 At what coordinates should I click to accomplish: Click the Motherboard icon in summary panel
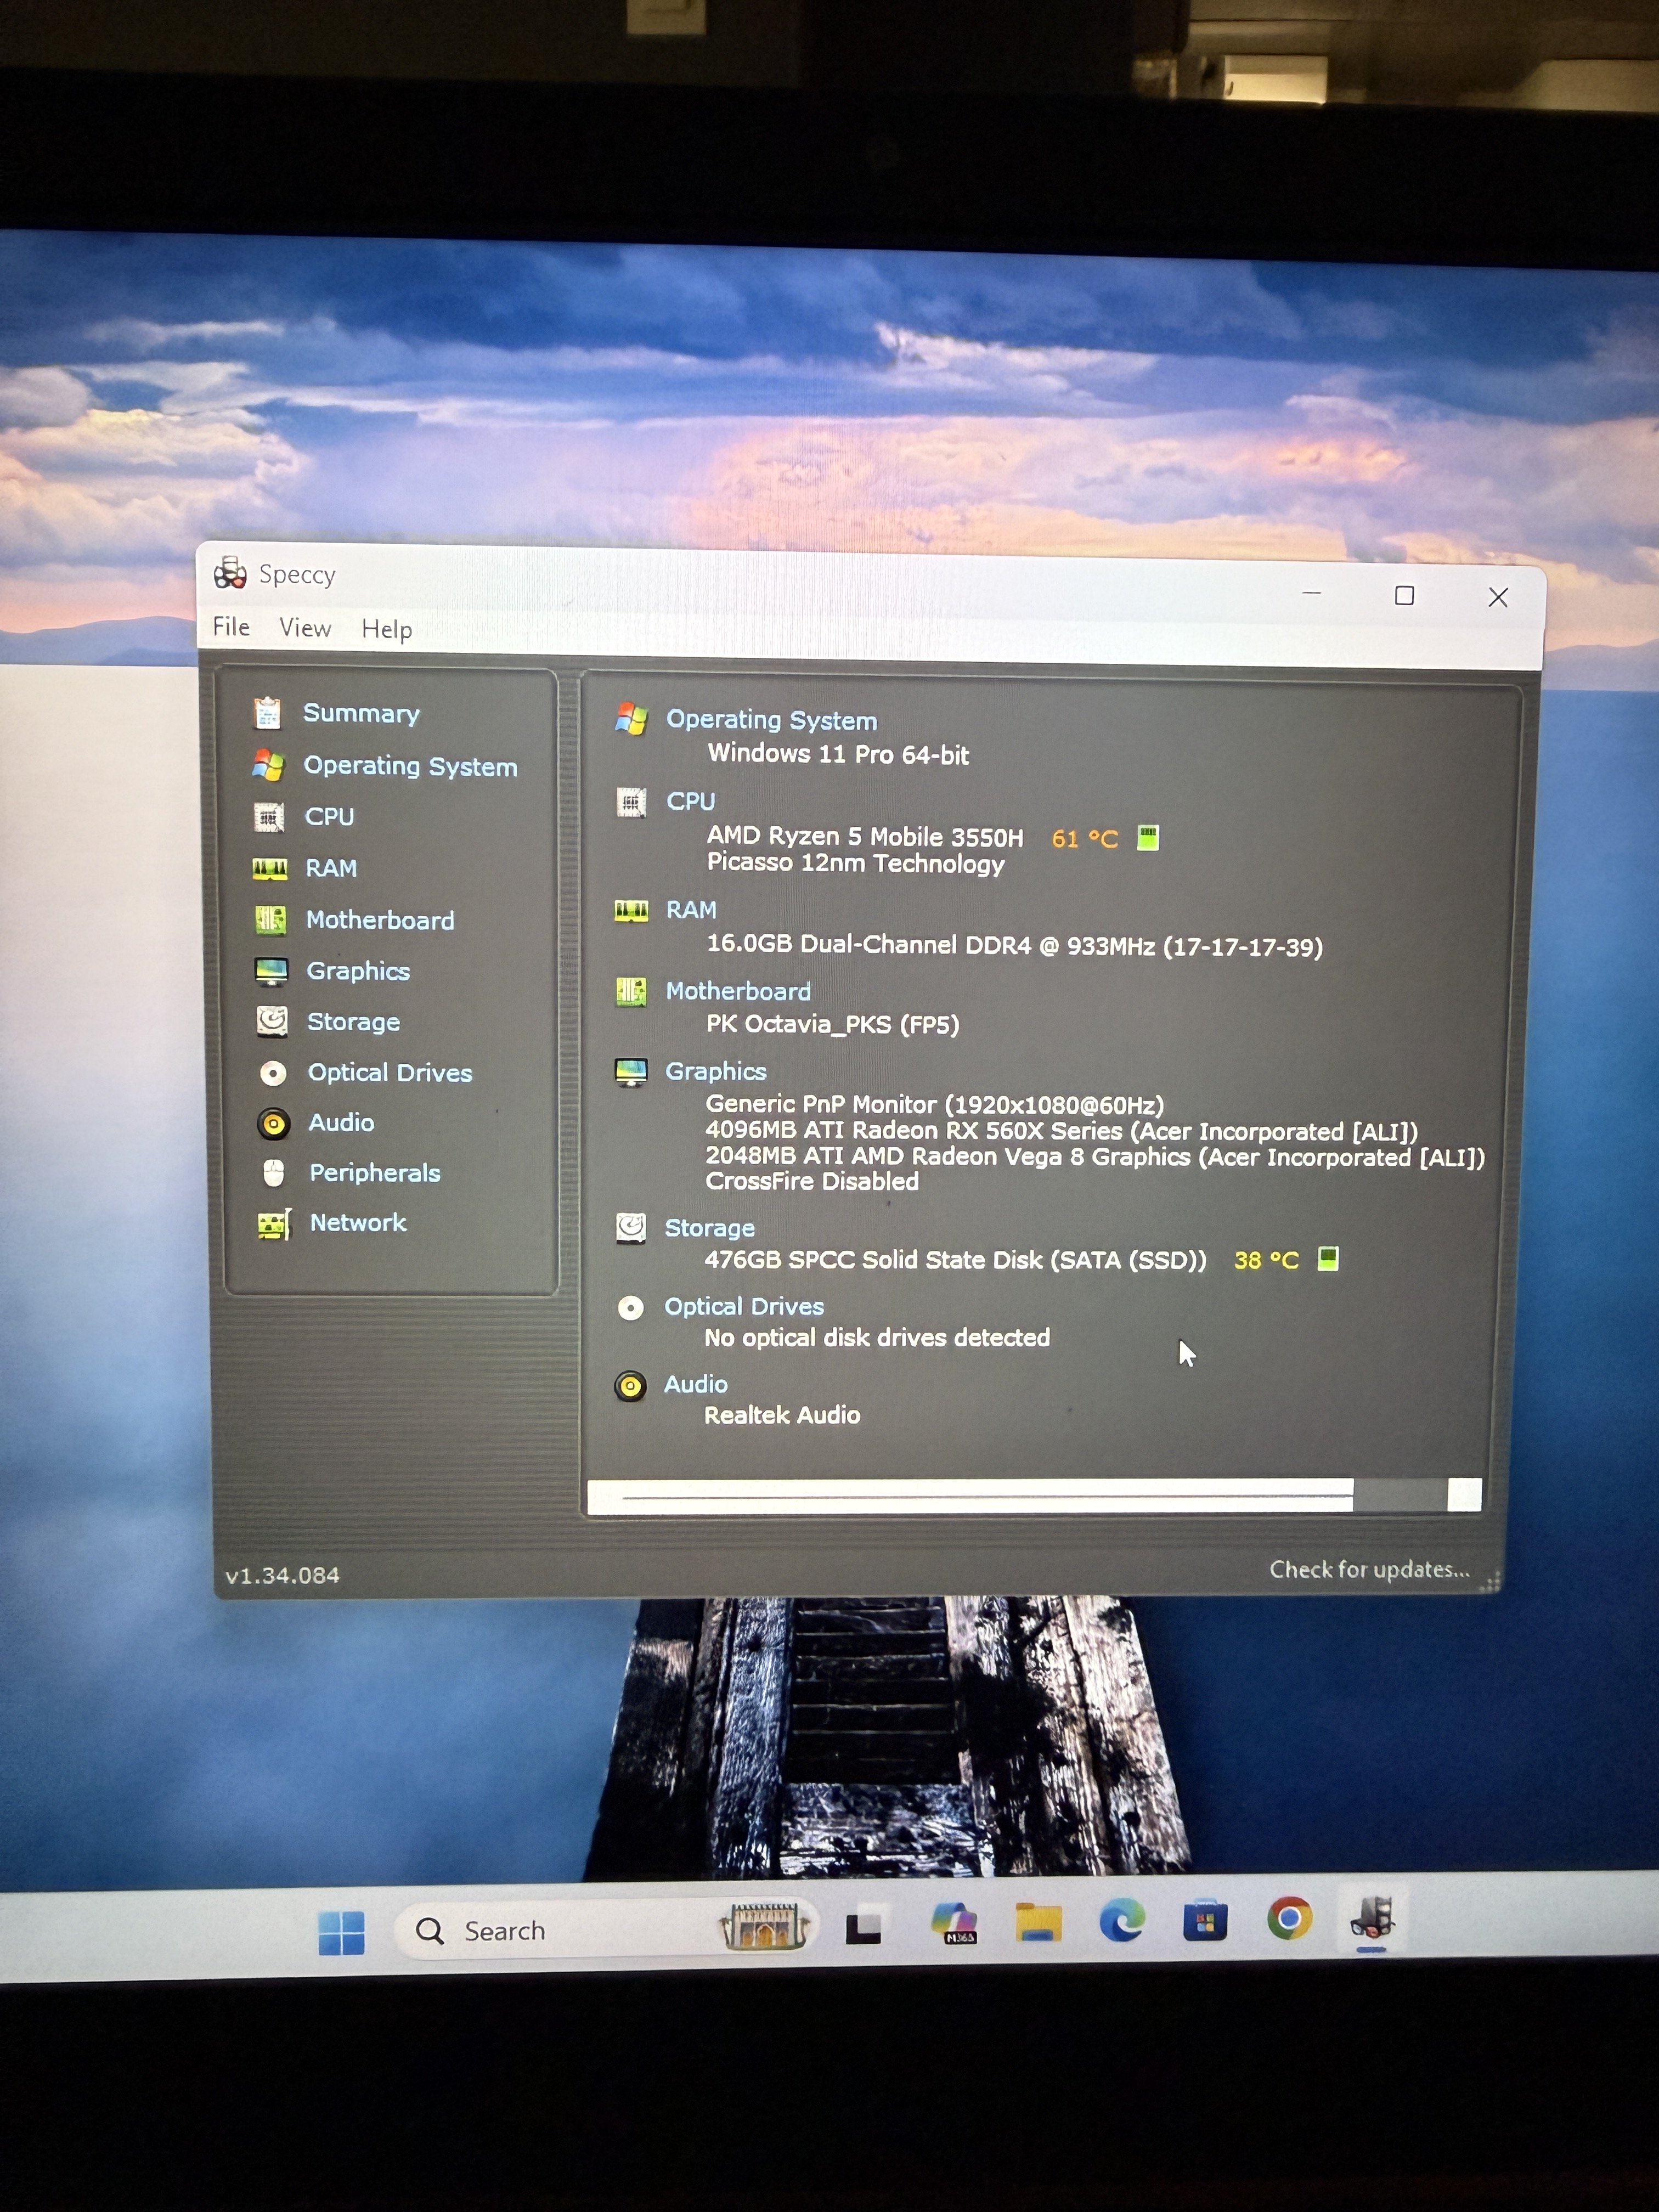(x=631, y=991)
